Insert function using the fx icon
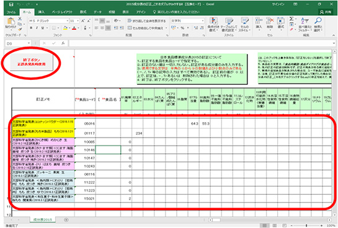This screenshot has width=338, height=228. 63,43
